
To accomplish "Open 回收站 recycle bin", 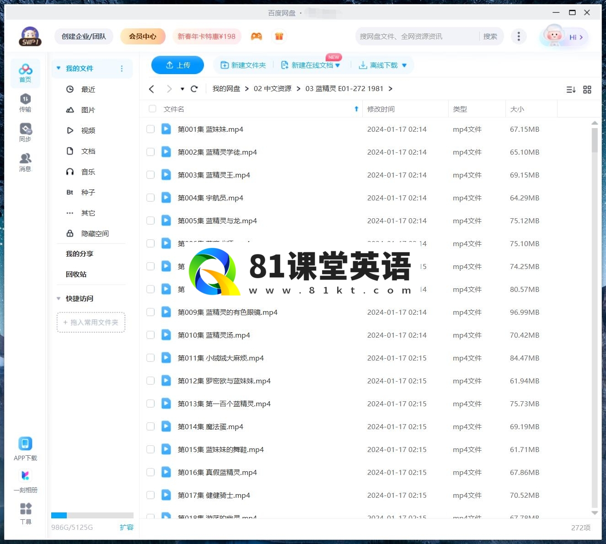I will [76, 275].
